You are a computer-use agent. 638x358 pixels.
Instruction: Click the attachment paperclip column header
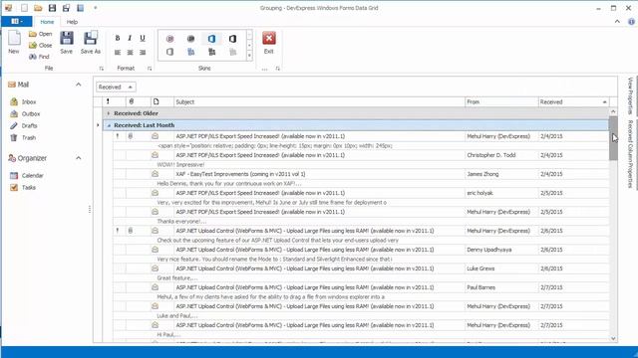pos(131,101)
